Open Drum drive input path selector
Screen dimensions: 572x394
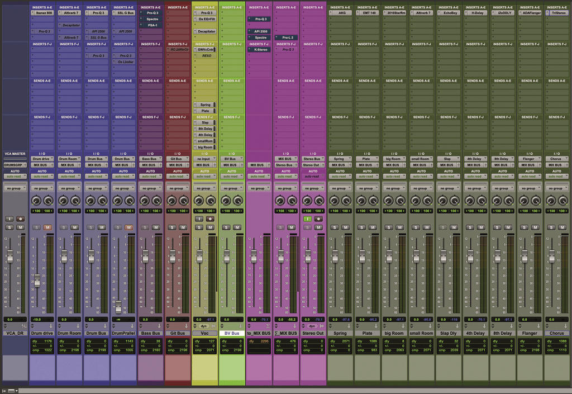[42, 159]
